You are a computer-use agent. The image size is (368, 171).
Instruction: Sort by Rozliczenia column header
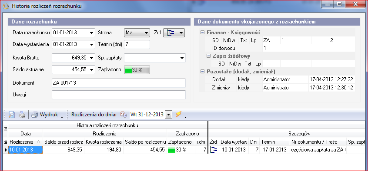click(25, 142)
